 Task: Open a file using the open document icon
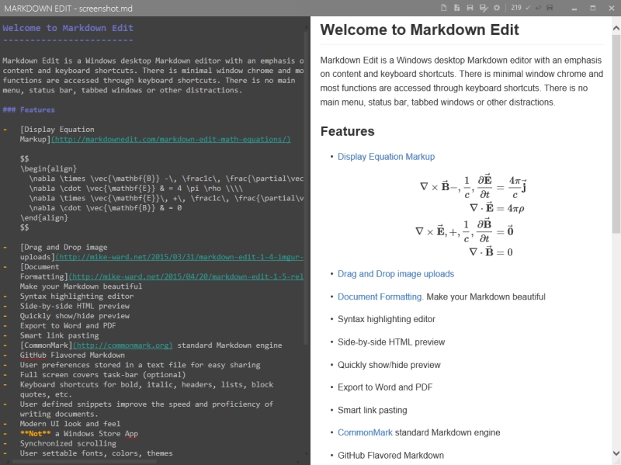456,8
